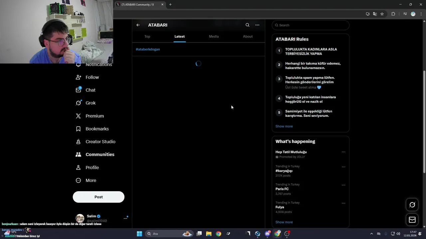Open the Windows Start menu
The height and width of the screenshot is (239, 426).
click(139, 234)
